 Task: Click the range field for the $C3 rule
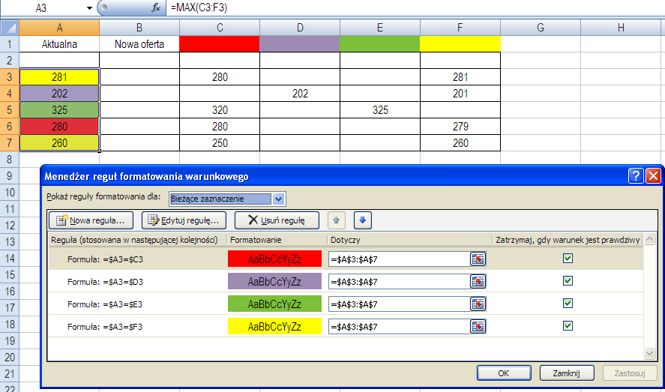pyautogui.click(x=399, y=259)
